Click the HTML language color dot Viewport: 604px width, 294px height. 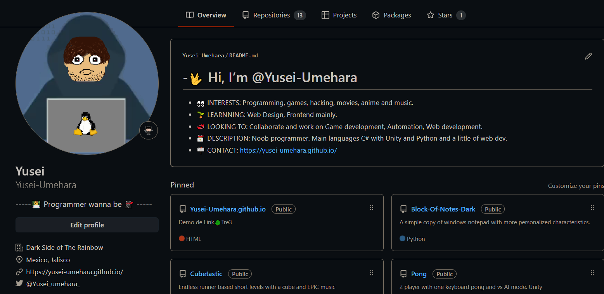tap(182, 239)
